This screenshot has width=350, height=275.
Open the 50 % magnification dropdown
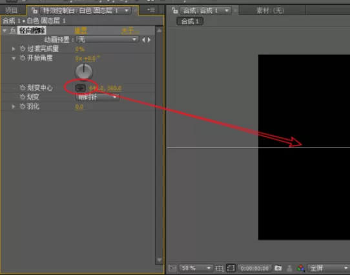point(196,268)
